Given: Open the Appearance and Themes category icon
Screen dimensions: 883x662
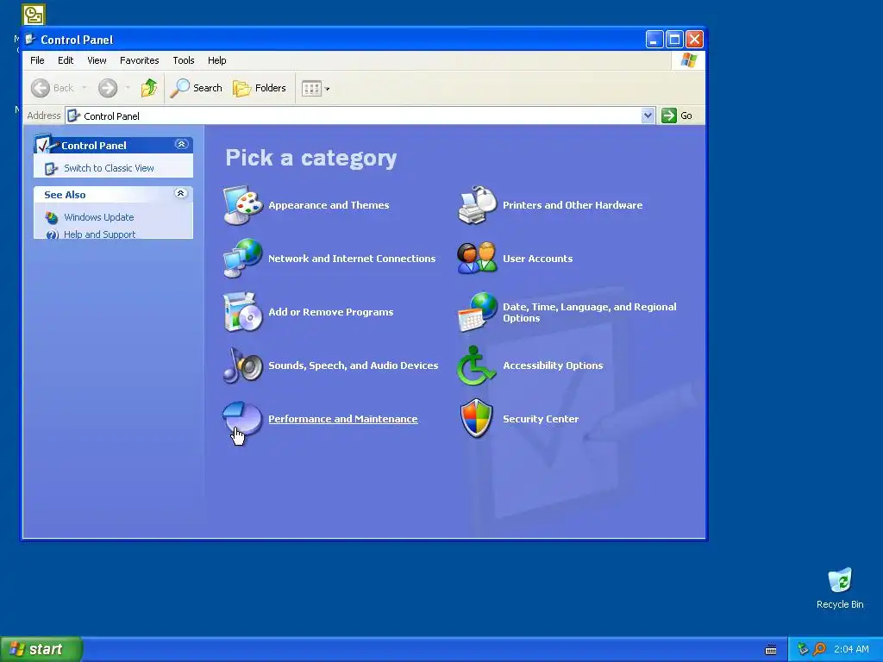Looking at the screenshot, I should (242, 205).
